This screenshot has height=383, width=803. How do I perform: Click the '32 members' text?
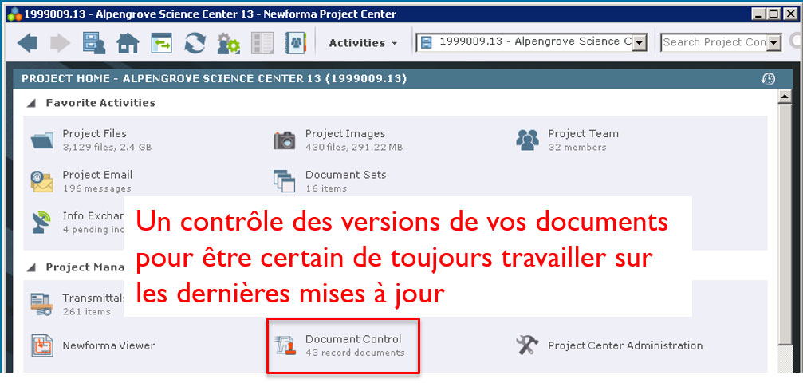pos(577,147)
